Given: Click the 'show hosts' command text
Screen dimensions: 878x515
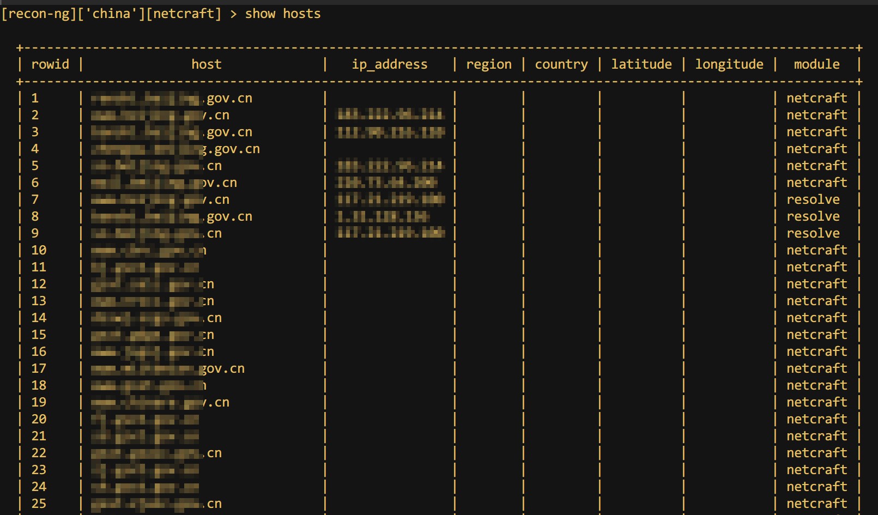Looking at the screenshot, I should [x=282, y=14].
